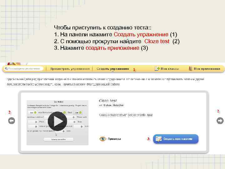Click the red text создать приложение in instructions
The height and width of the screenshot is (169, 225).
(112, 48)
